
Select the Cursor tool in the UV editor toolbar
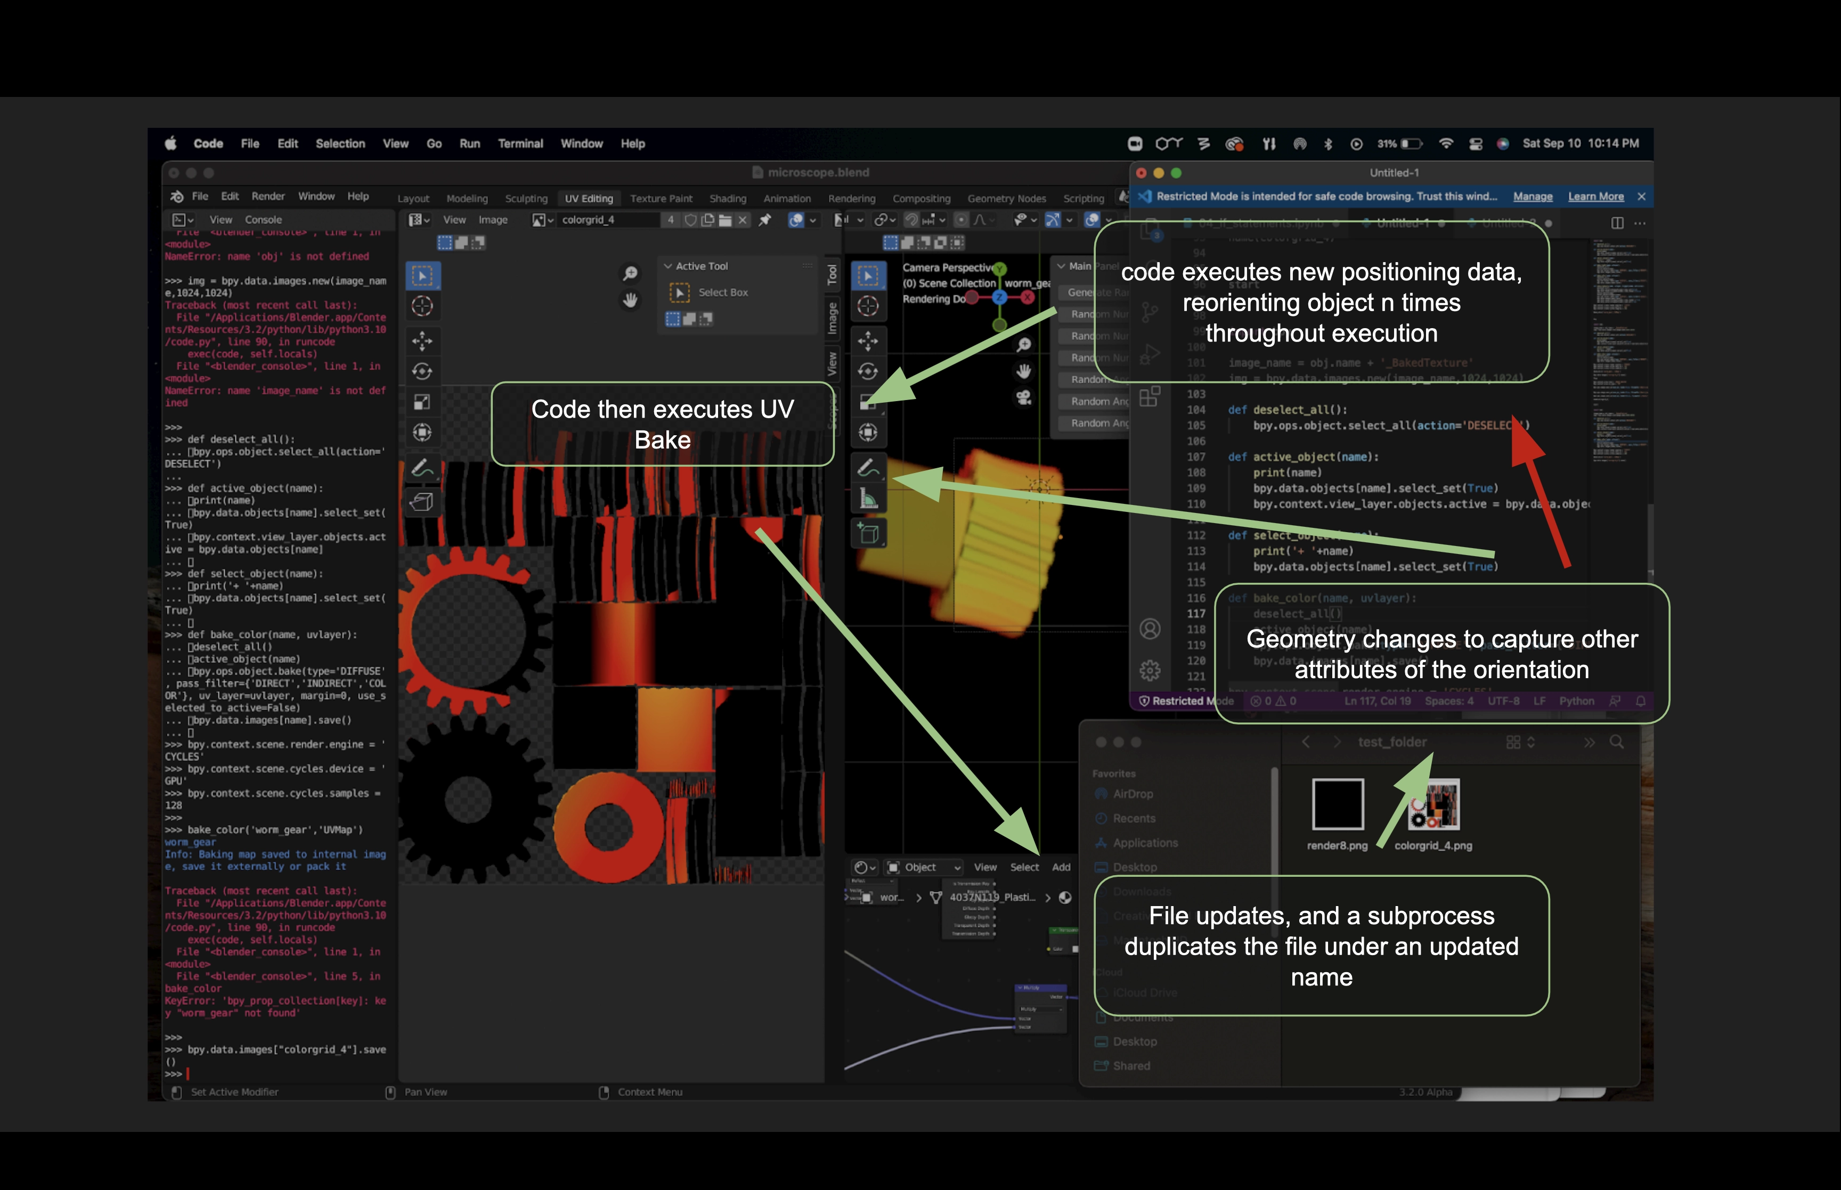pyautogui.click(x=422, y=306)
